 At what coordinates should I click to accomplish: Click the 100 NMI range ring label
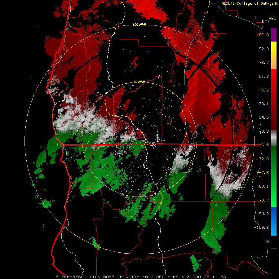pos(139,24)
